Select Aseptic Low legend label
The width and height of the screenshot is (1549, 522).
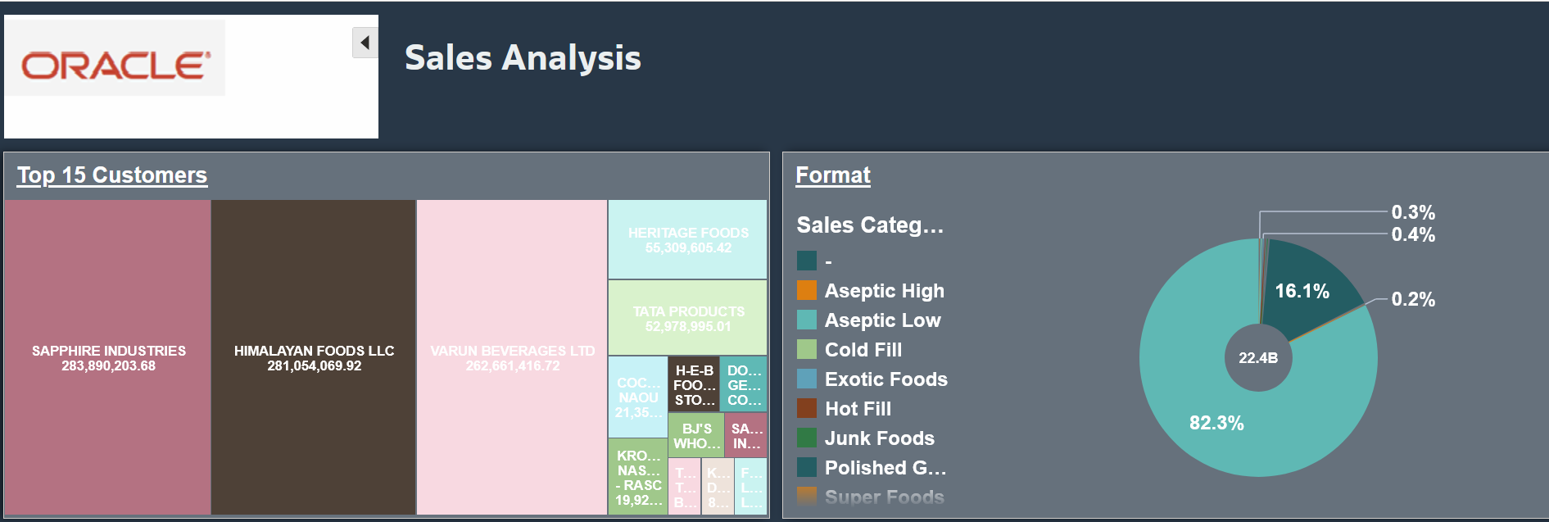coord(883,320)
